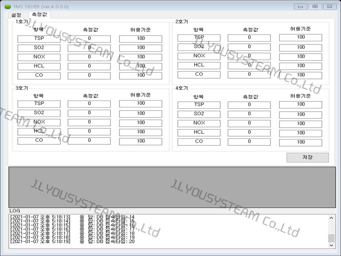Click 1호기 CO 허용기준 field
The image size is (341, 256).
point(141,75)
